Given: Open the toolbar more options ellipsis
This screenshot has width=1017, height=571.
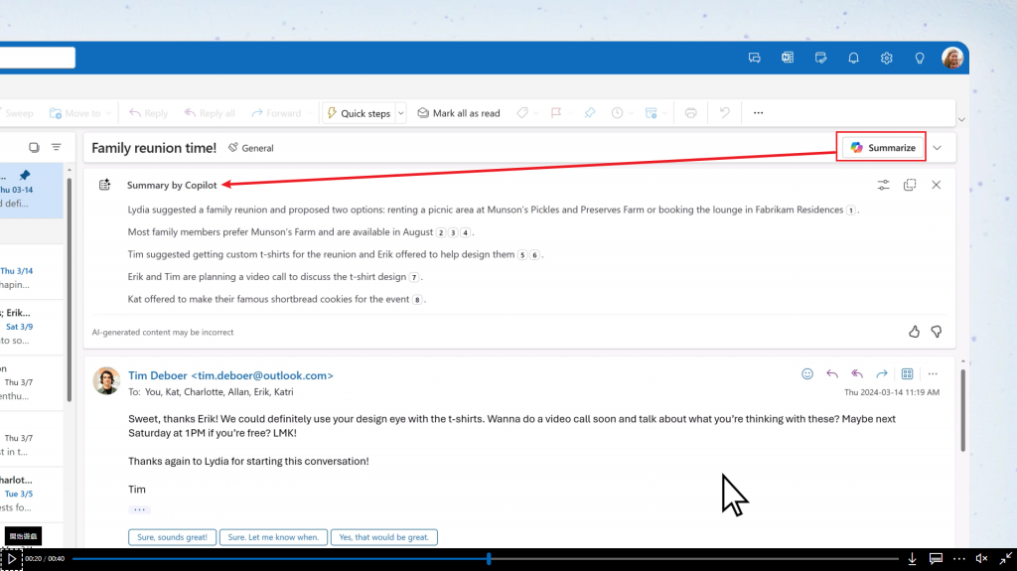Looking at the screenshot, I should point(758,113).
